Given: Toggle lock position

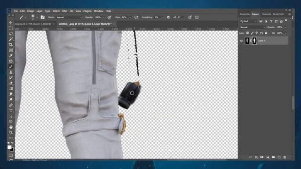Looking at the screenshot, I should tap(257, 33).
